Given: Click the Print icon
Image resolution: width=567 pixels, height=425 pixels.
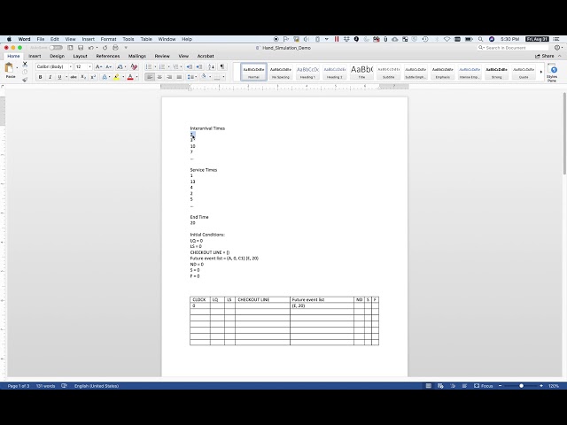Looking at the screenshot, I should pos(115,48).
